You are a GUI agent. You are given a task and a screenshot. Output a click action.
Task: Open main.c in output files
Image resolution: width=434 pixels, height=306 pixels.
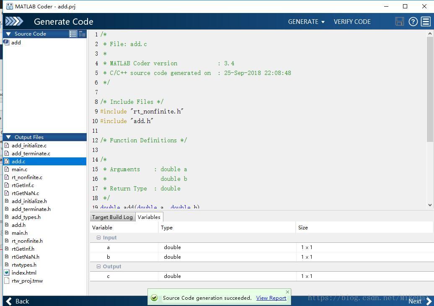19,169
